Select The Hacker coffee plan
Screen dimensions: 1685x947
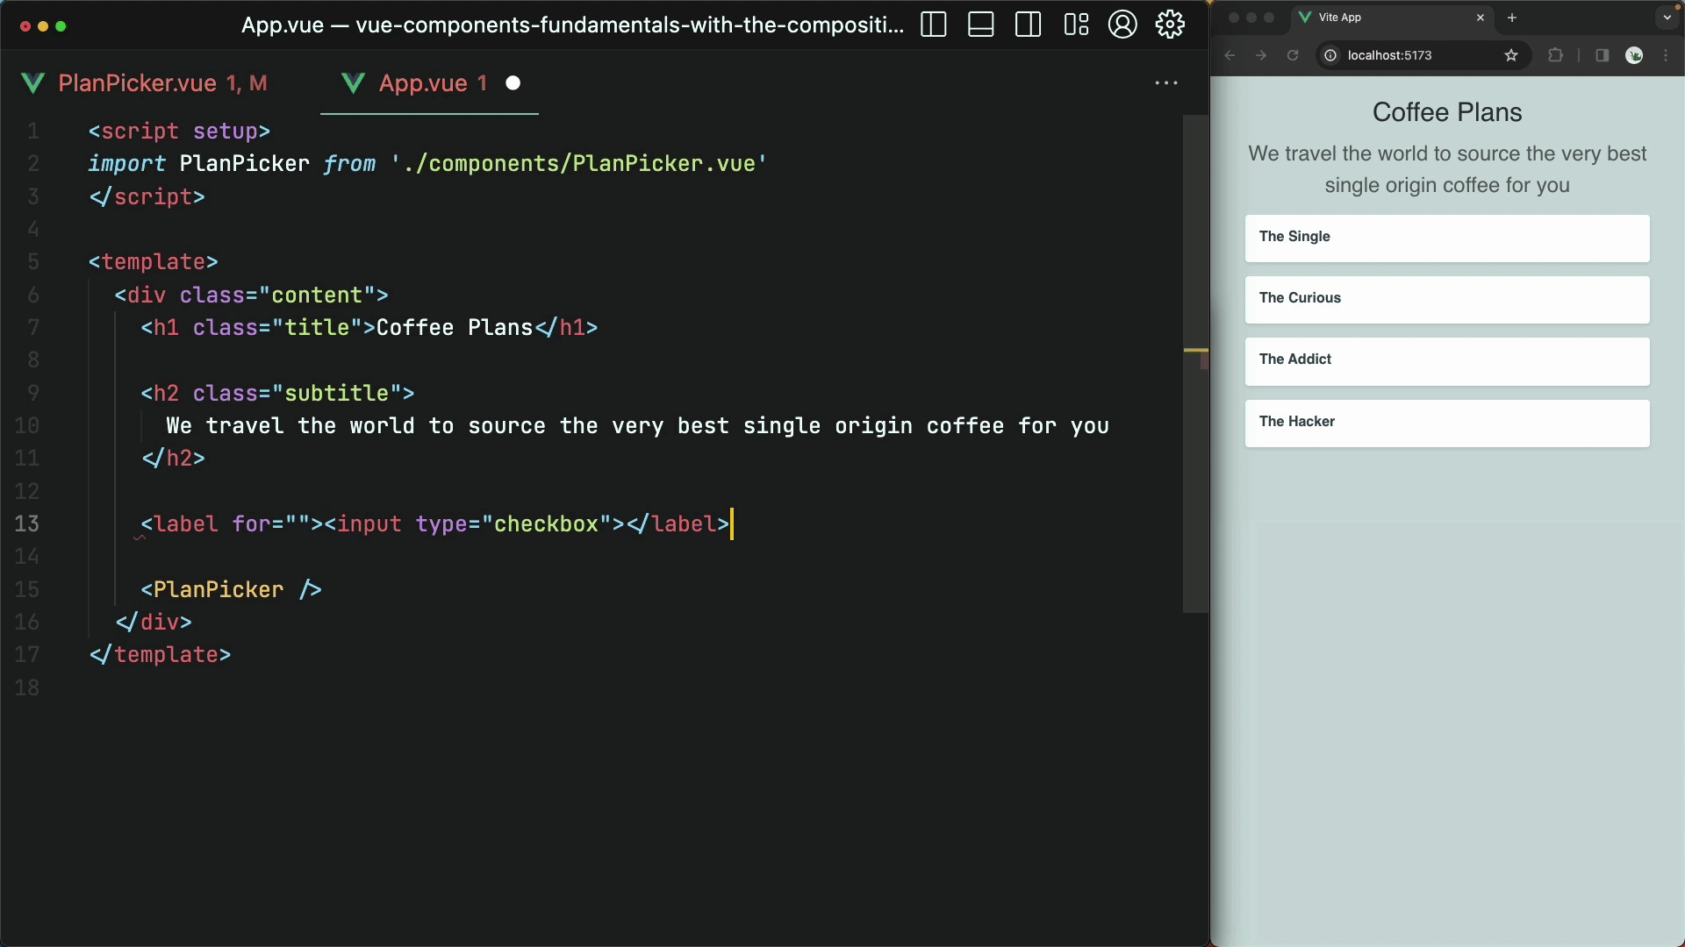(1447, 424)
